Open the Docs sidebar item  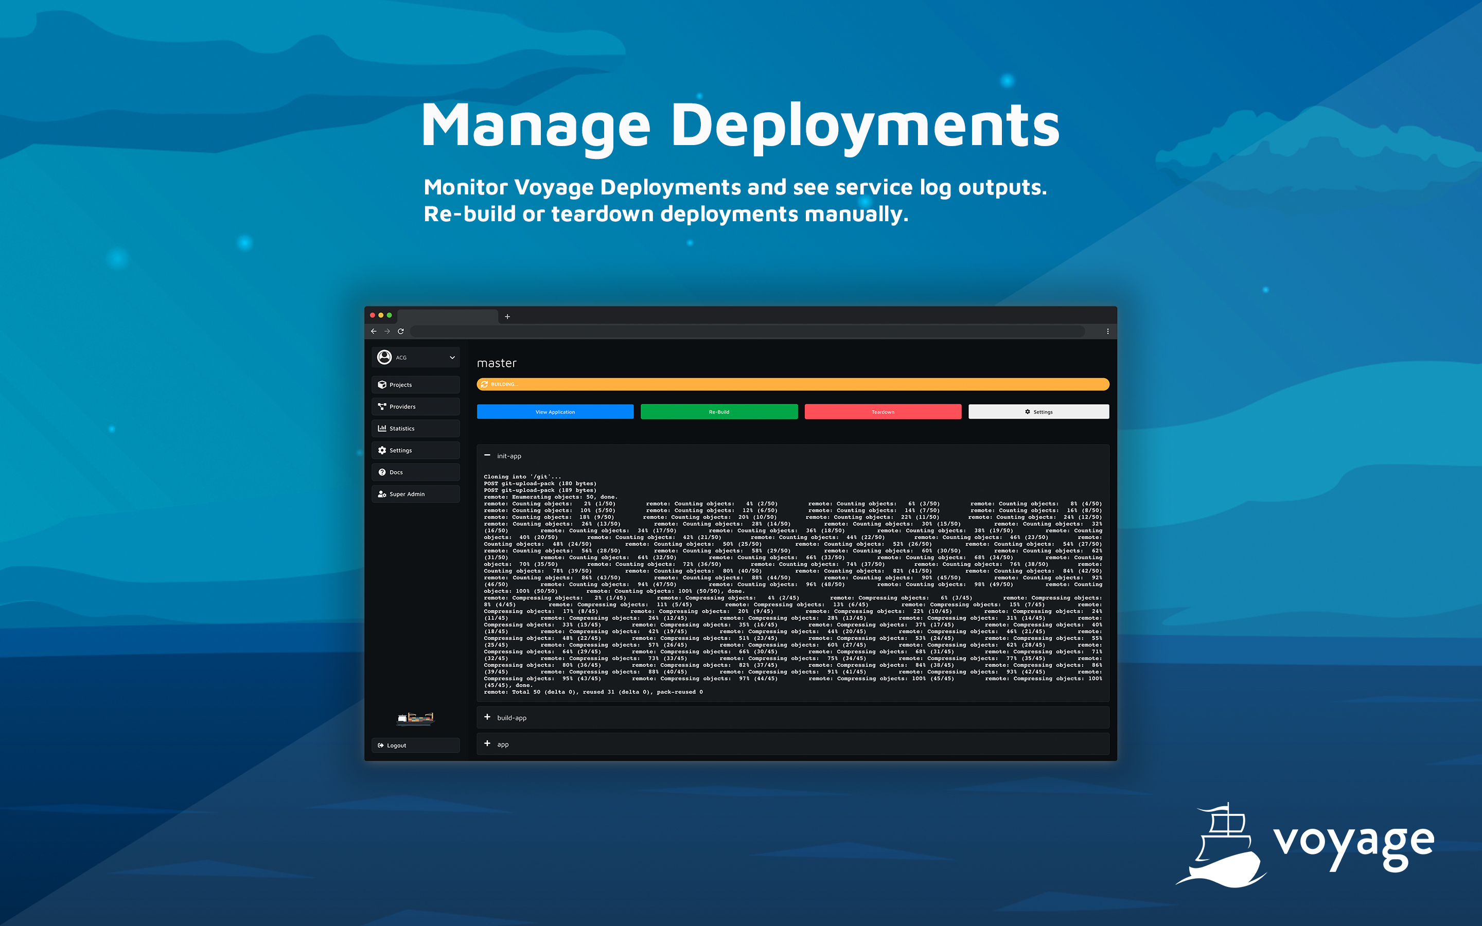pyautogui.click(x=415, y=472)
